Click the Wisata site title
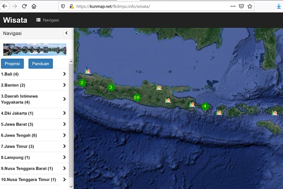The width and height of the screenshot is (283, 189). pos(15,20)
